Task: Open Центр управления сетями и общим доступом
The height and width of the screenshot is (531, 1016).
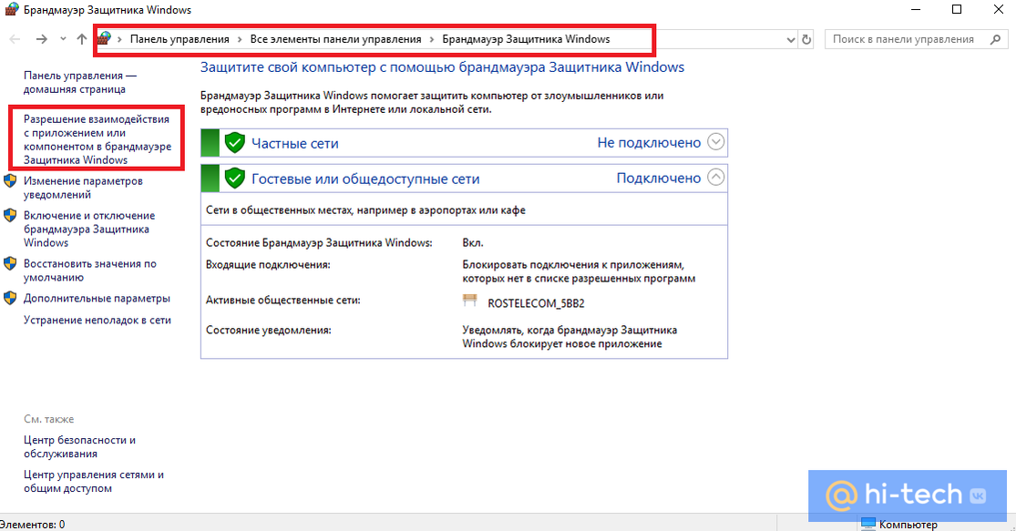Action: [93, 481]
